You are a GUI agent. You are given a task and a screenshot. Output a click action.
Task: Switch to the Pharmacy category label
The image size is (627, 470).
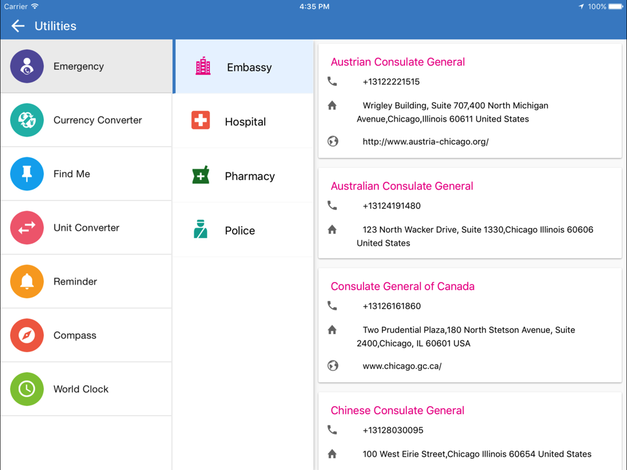(x=250, y=176)
